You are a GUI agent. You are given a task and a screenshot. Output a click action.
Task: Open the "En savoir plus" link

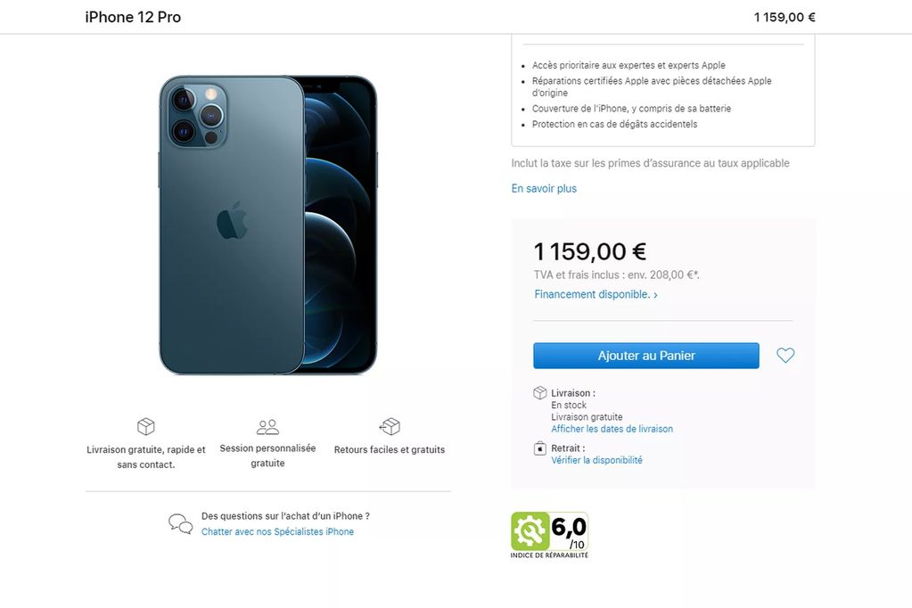(x=543, y=188)
